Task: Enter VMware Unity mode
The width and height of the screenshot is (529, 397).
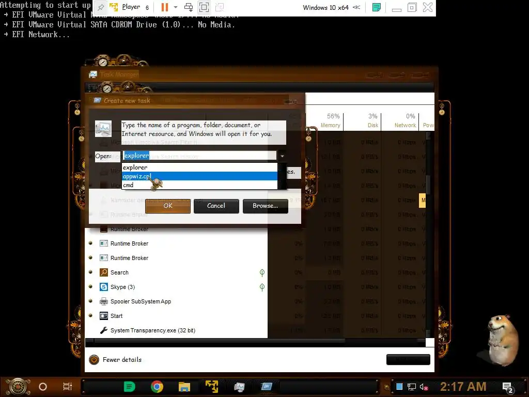Action: pyautogui.click(x=219, y=7)
